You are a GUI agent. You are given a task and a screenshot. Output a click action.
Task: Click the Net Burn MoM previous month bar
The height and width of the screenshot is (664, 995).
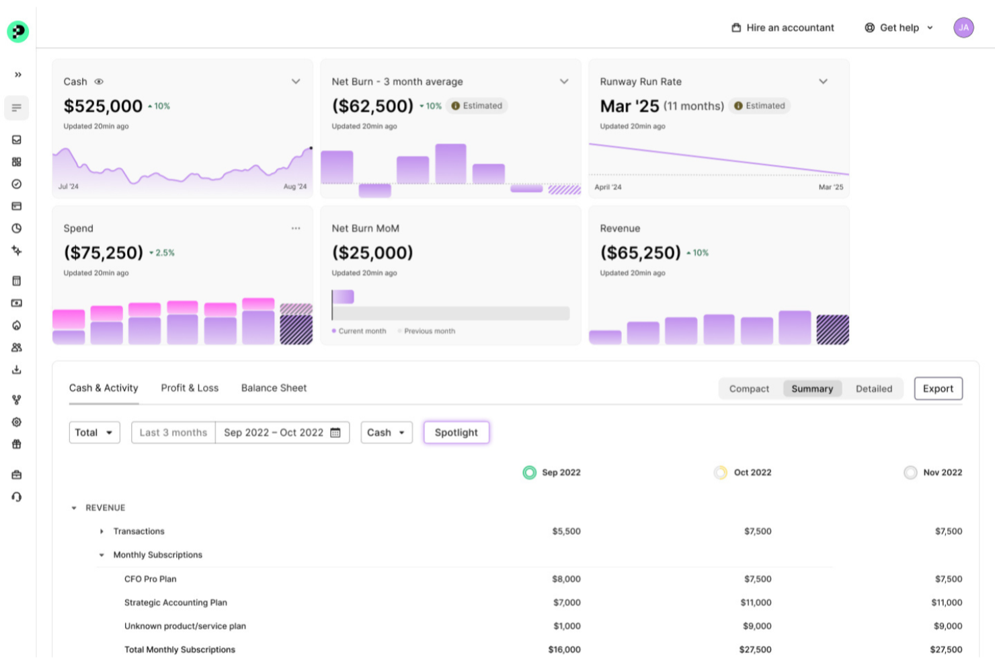click(451, 313)
